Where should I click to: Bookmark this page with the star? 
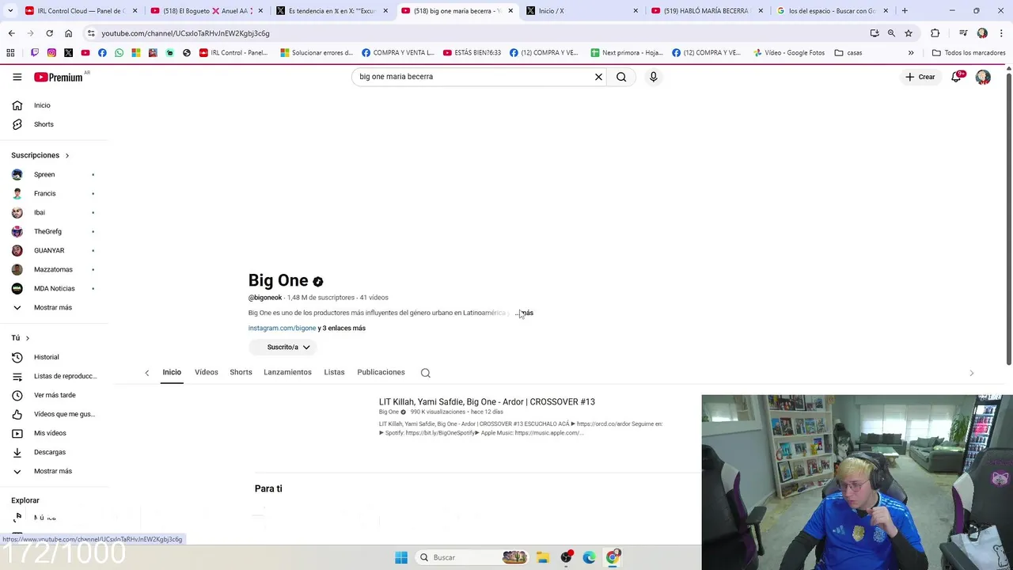click(909, 33)
